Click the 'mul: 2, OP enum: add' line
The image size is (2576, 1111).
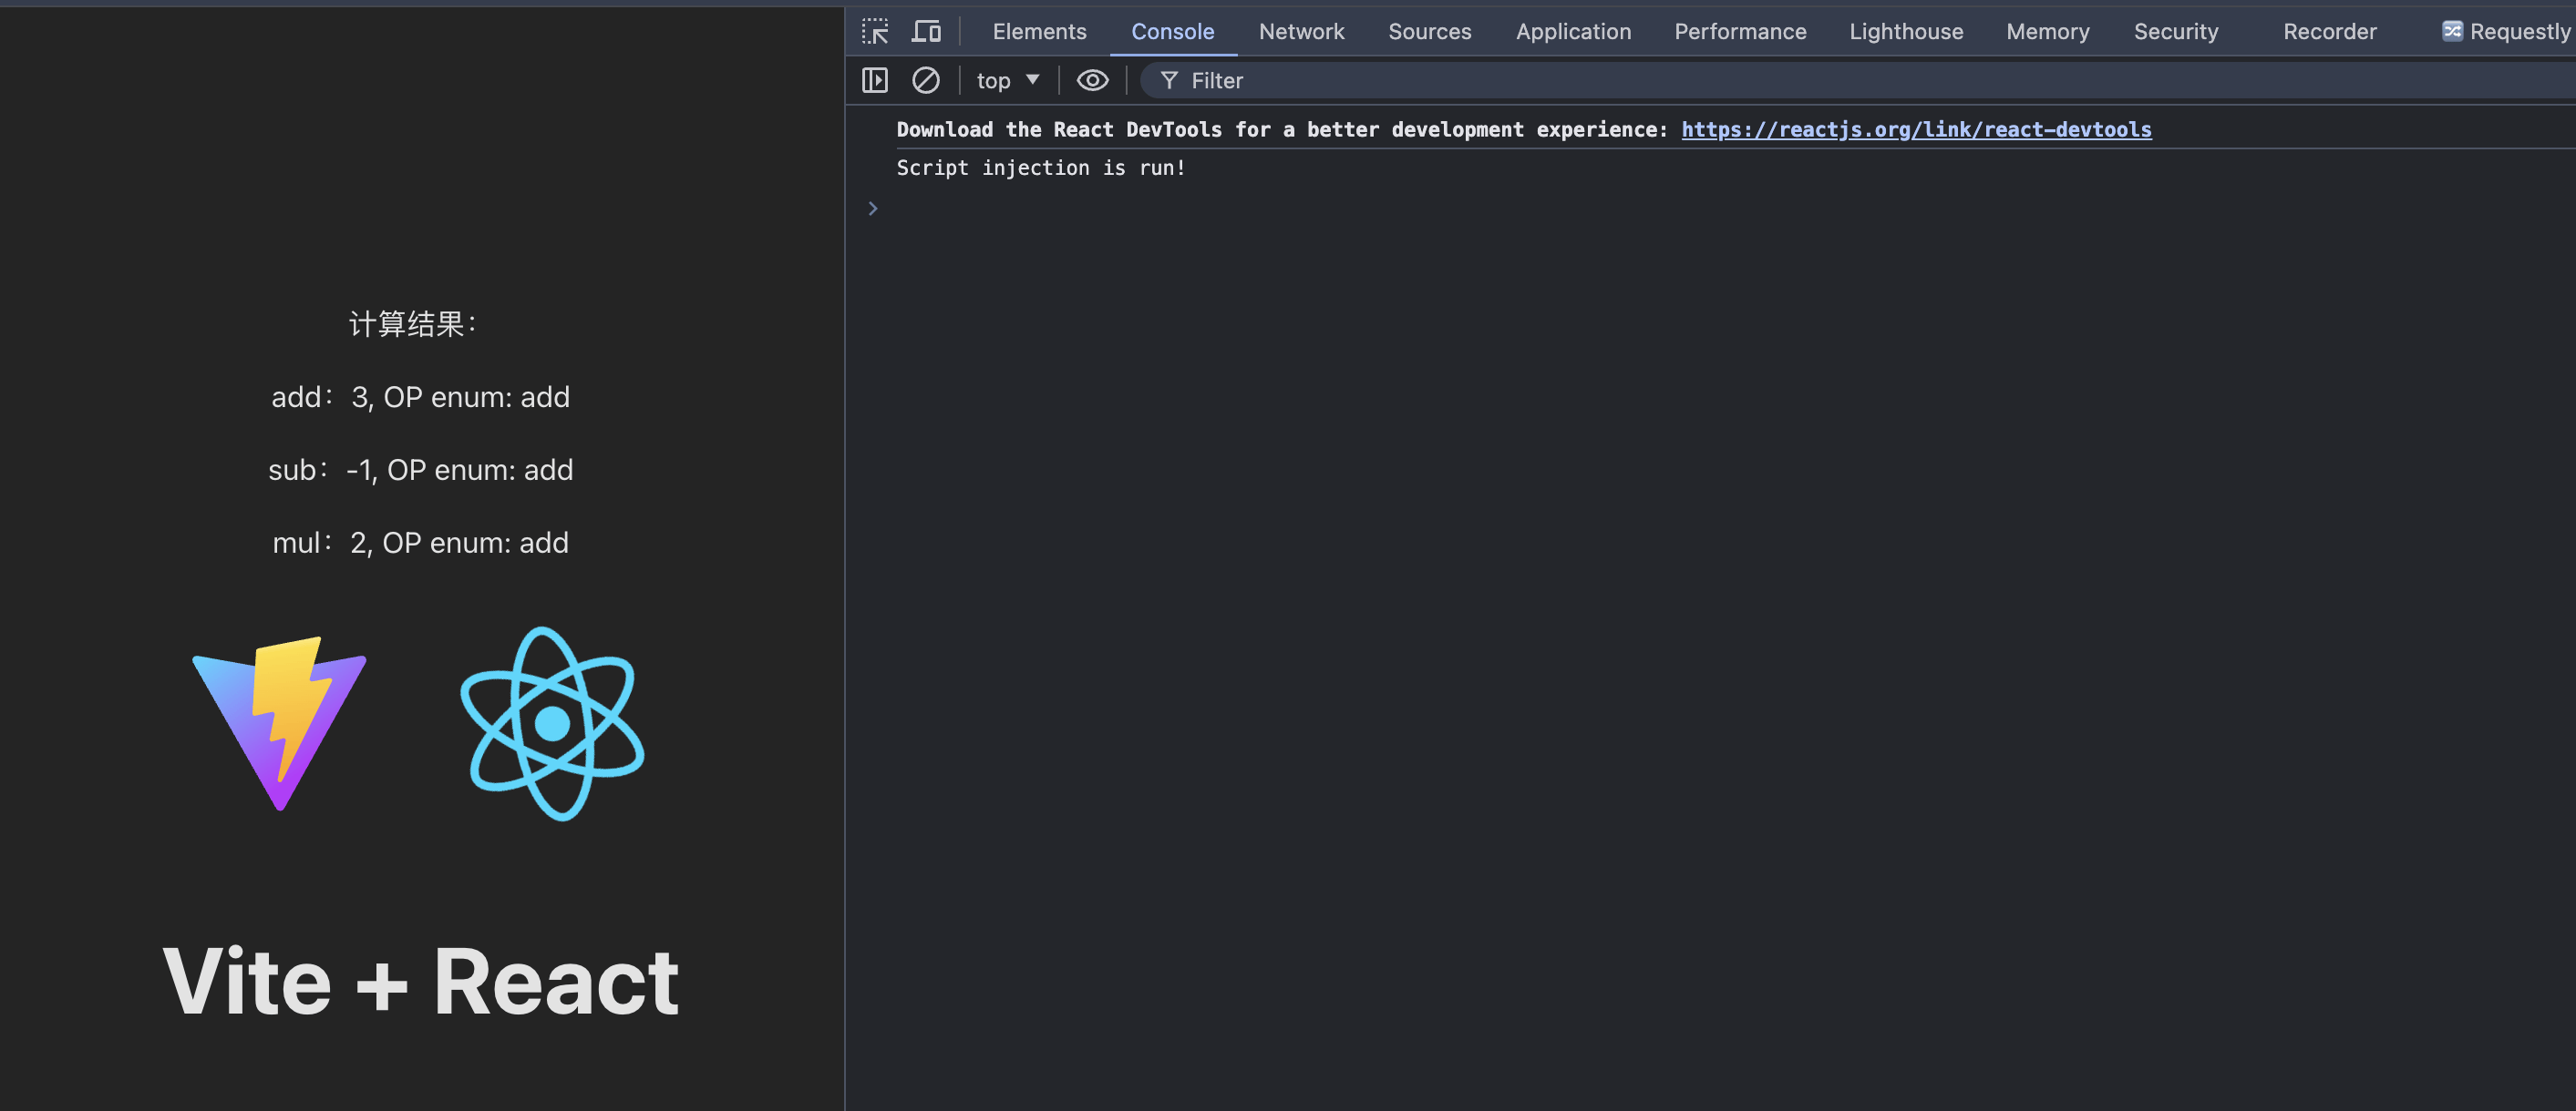tap(421, 543)
